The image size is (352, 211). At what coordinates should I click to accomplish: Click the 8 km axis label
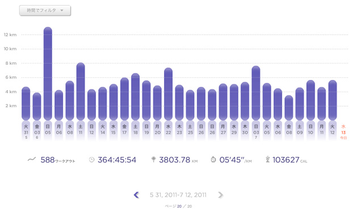point(11,63)
